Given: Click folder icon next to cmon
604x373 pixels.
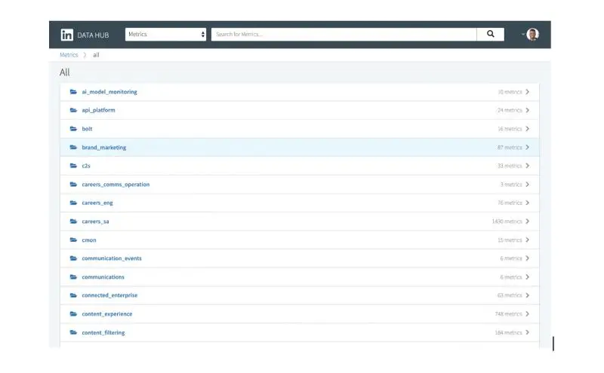Looking at the screenshot, I should (73, 240).
